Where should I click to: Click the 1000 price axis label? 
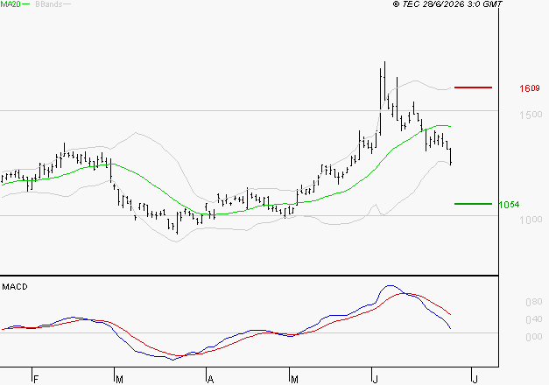[x=531, y=220]
